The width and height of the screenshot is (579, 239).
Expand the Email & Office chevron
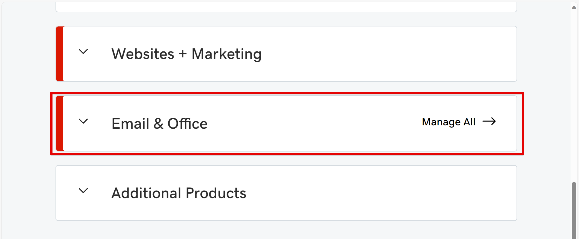coord(83,121)
